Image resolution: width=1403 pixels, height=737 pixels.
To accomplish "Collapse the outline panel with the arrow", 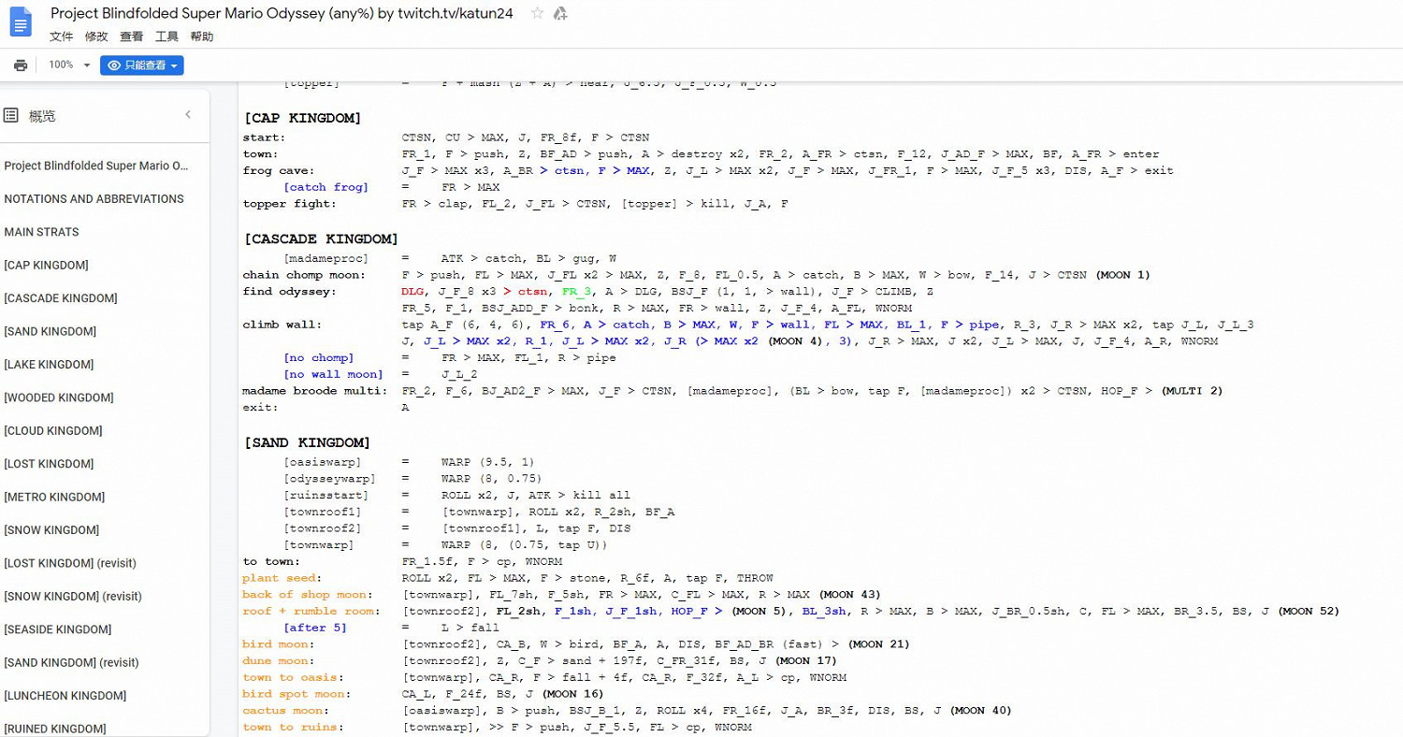I will (187, 114).
